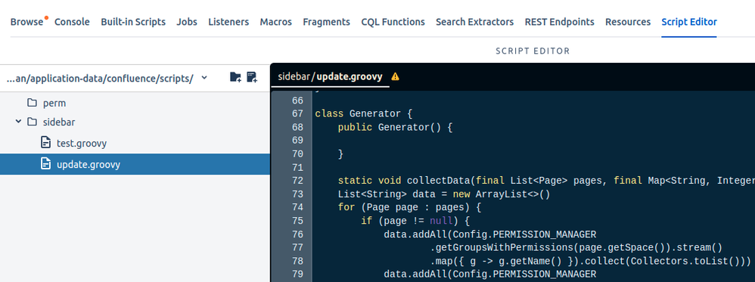The height and width of the screenshot is (282, 755).
Task: Select the sidebar/update.groovy editor tab
Action: coord(331,76)
